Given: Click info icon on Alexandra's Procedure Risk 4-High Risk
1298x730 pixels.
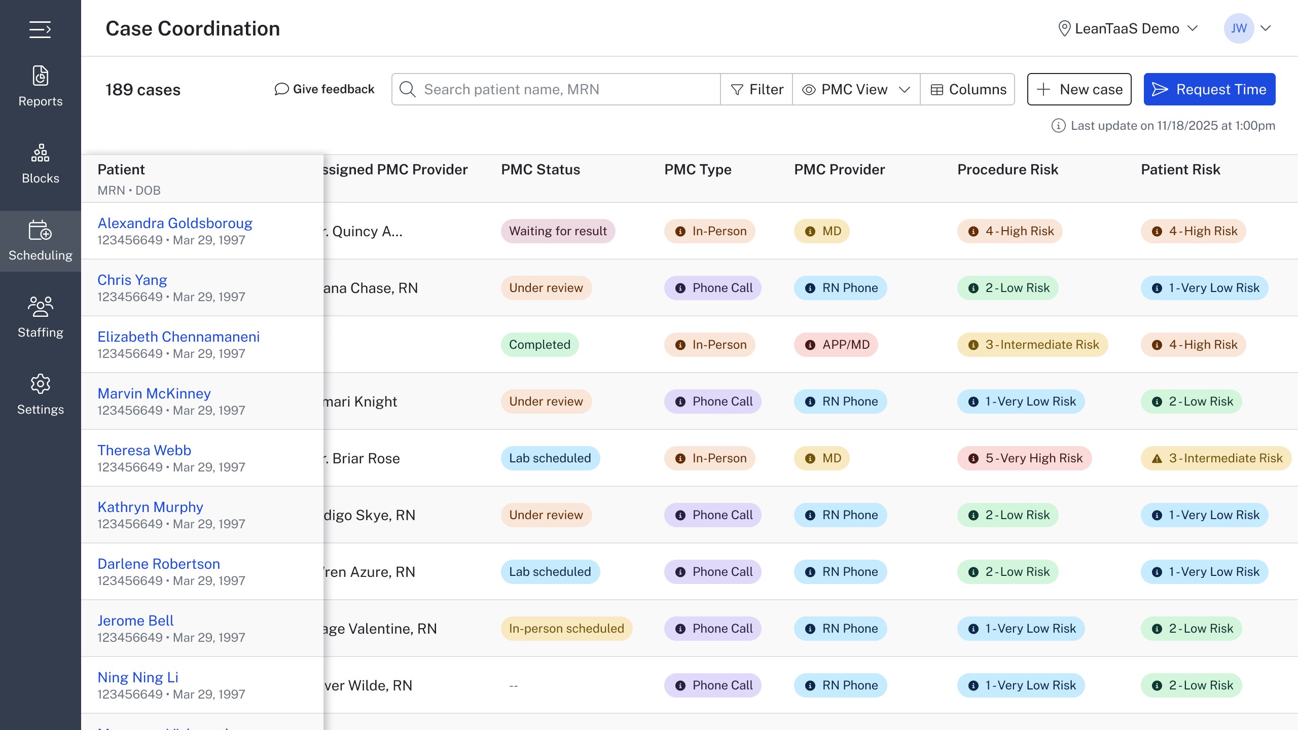Looking at the screenshot, I should (x=974, y=232).
